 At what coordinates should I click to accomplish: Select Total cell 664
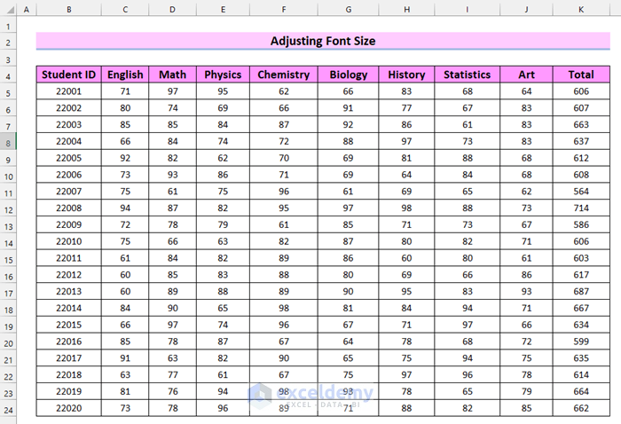tap(581, 391)
